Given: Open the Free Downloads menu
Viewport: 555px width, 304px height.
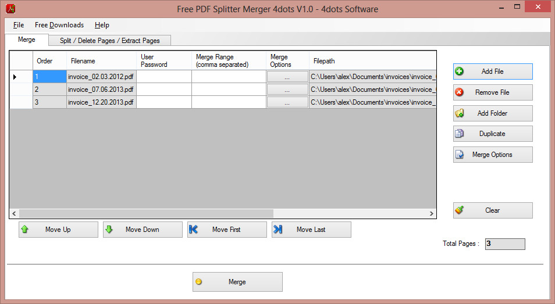Looking at the screenshot, I should coord(59,25).
